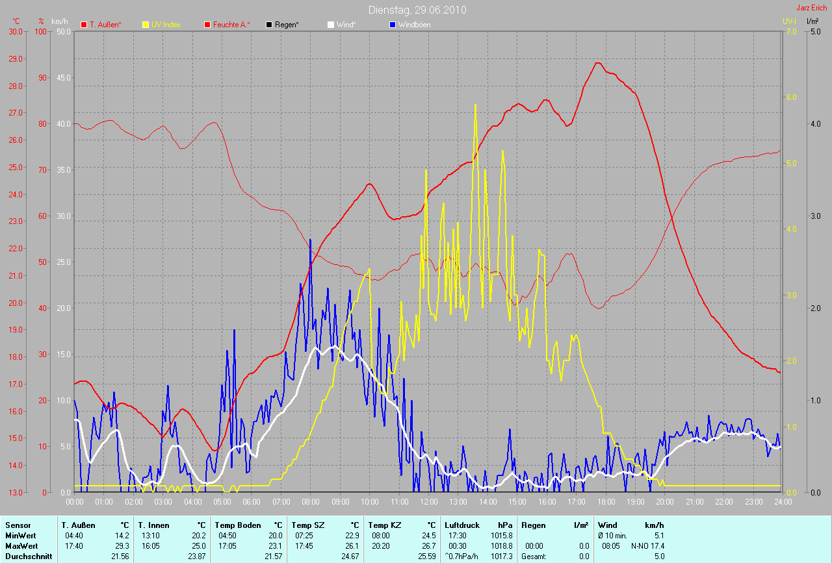The width and height of the screenshot is (832, 563).
Task: Click the 'Durchschnitt' row label
Action: click(x=29, y=557)
